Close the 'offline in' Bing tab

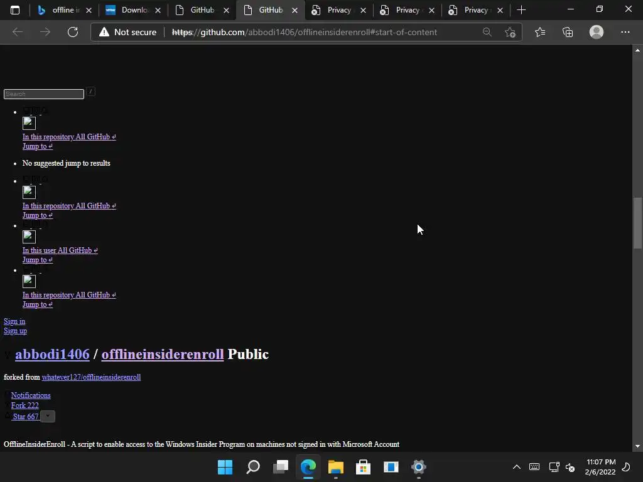click(x=89, y=10)
